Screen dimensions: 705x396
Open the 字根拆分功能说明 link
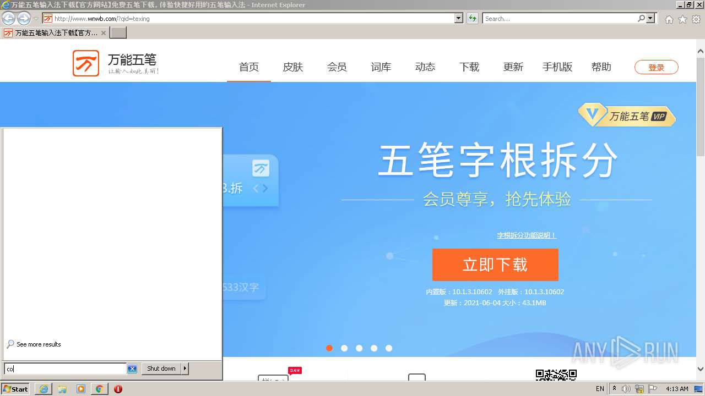tap(527, 235)
